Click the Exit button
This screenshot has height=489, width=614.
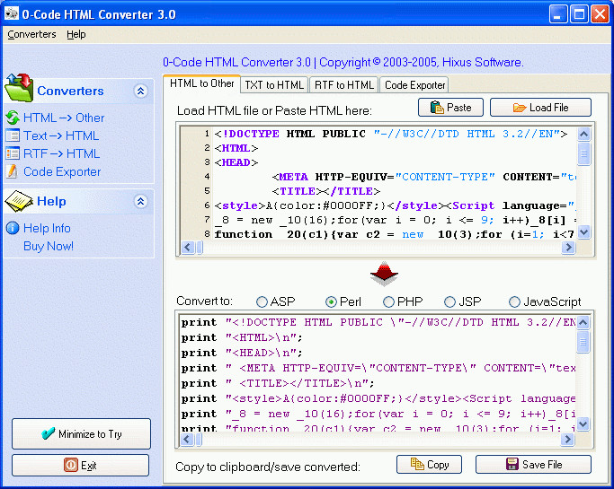(81, 465)
